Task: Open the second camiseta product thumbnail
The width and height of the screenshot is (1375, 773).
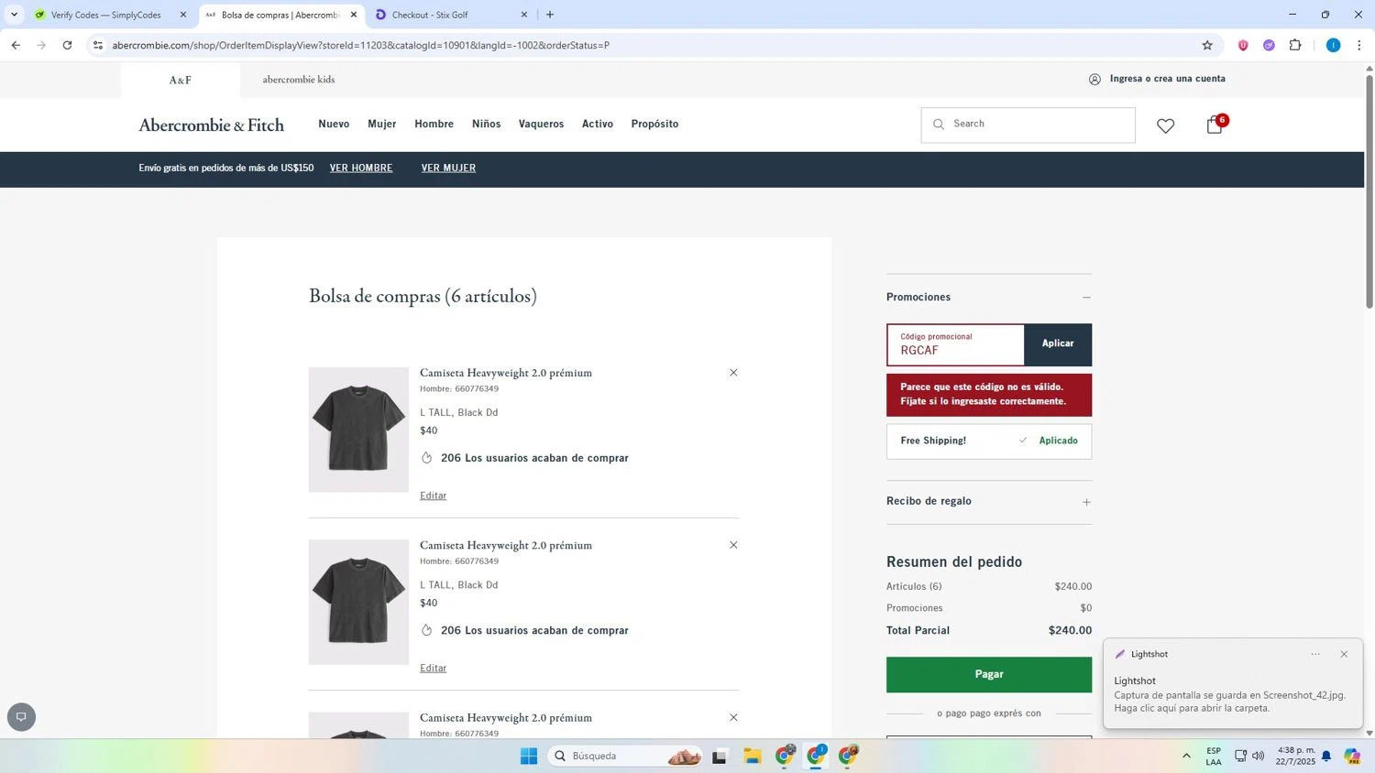Action: point(358,602)
